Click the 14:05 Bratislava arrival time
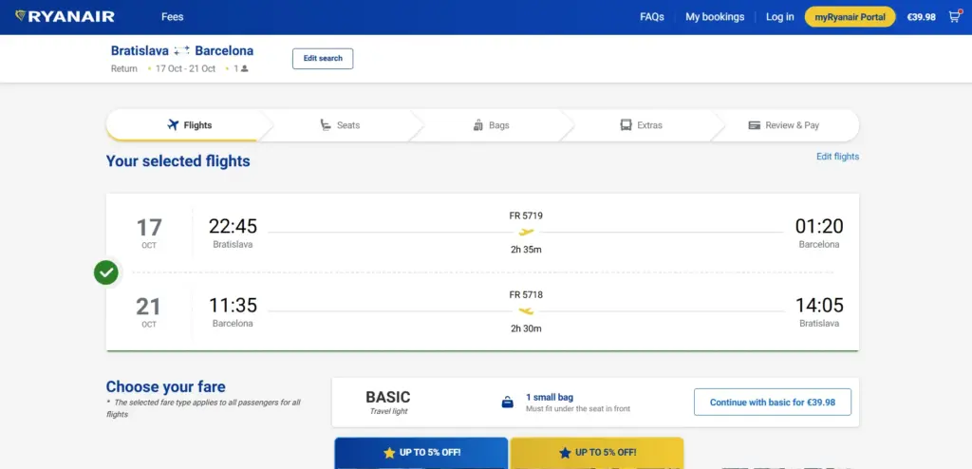Viewport: 972px width, 469px height. click(x=819, y=305)
